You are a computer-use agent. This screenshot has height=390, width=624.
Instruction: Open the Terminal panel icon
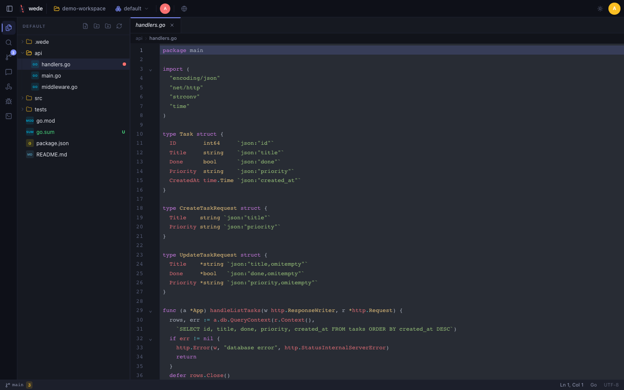[x=9, y=116]
